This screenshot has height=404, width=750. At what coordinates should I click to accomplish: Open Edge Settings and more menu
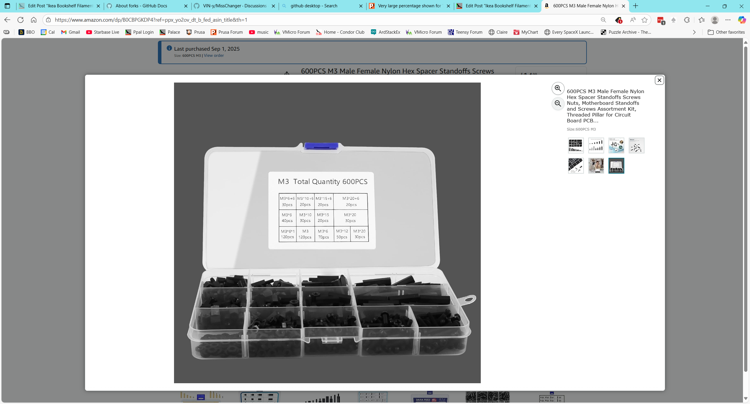click(x=728, y=20)
